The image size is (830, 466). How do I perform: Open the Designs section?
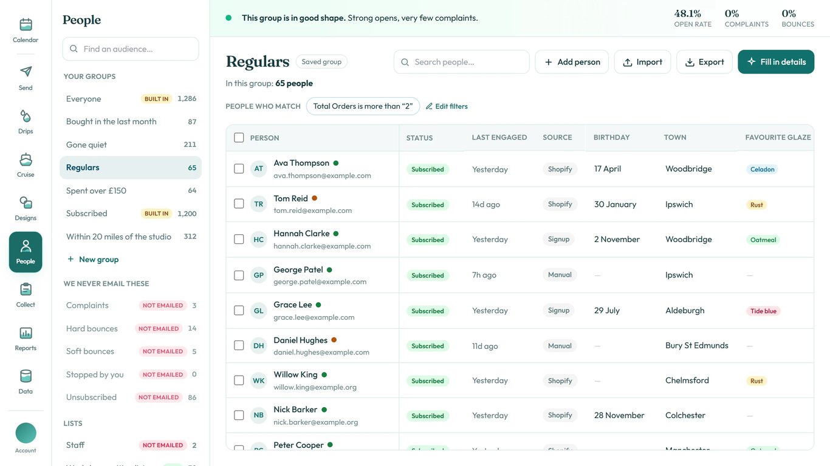click(x=26, y=208)
